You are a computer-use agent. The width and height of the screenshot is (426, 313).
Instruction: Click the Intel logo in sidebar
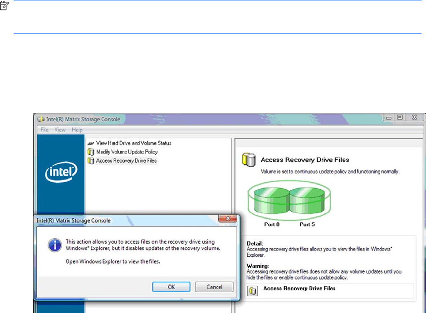[x=61, y=172]
